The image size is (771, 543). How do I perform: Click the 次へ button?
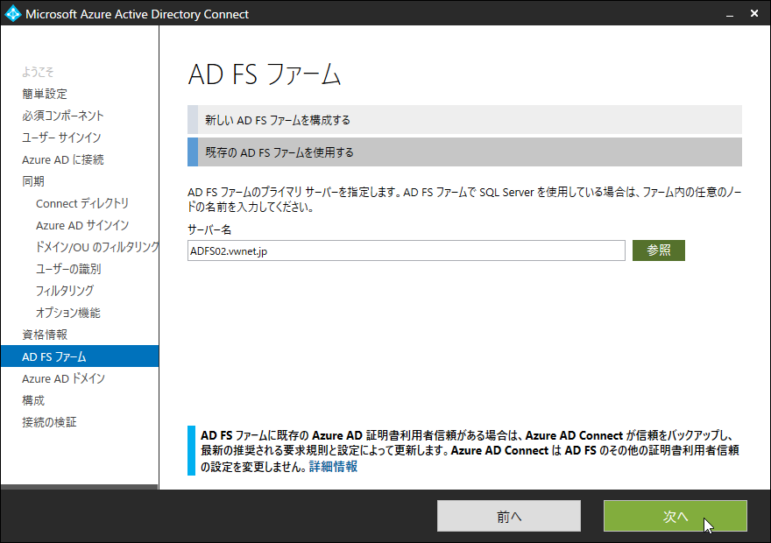676,516
